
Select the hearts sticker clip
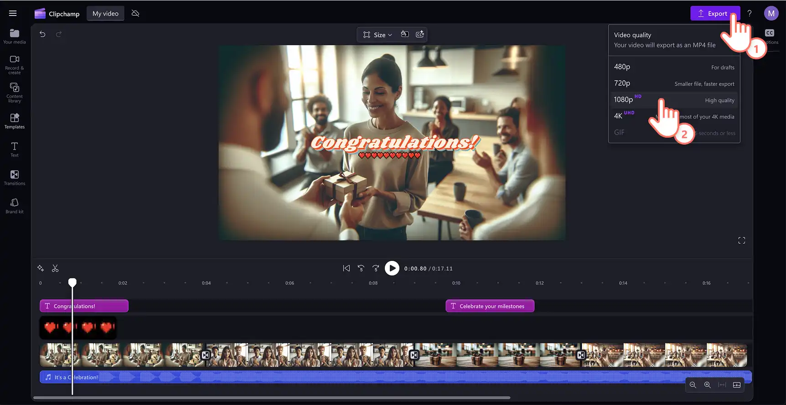tap(78, 327)
